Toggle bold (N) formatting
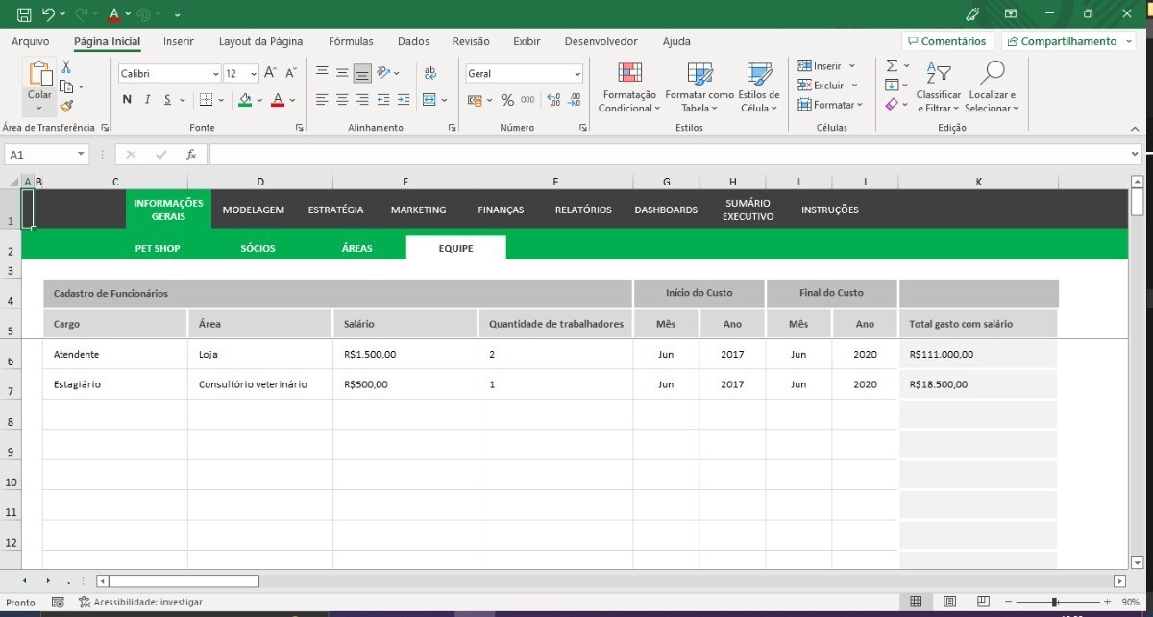This screenshot has height=617, width=1153. 127,100
